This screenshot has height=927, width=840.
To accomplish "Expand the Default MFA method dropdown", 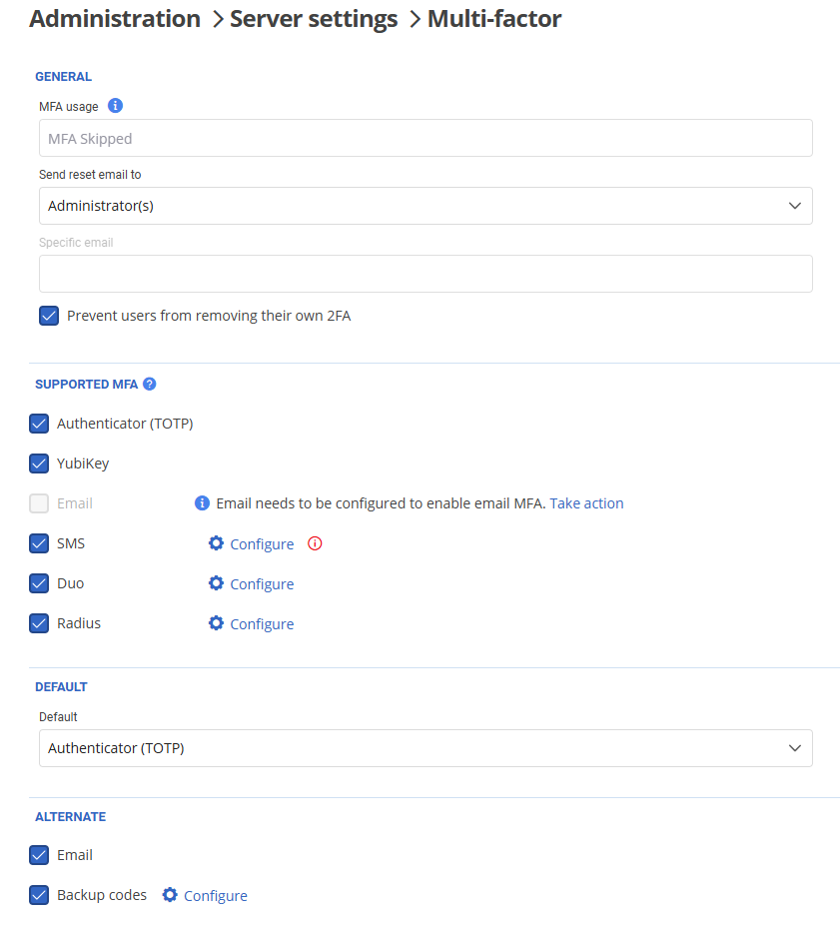I will 425,748.
